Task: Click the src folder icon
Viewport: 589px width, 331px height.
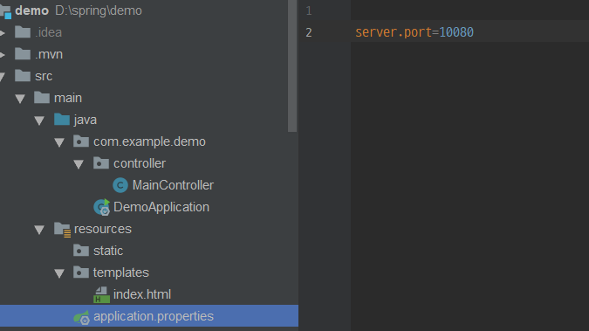Action: tap(23, 76)
